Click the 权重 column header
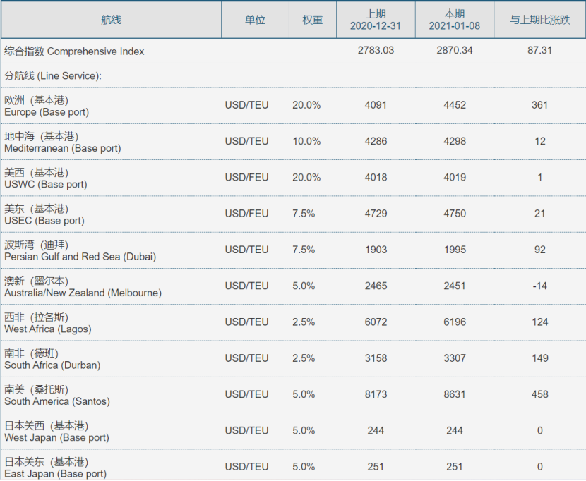Viewport: 586px width, 481px height. [313, 20]
